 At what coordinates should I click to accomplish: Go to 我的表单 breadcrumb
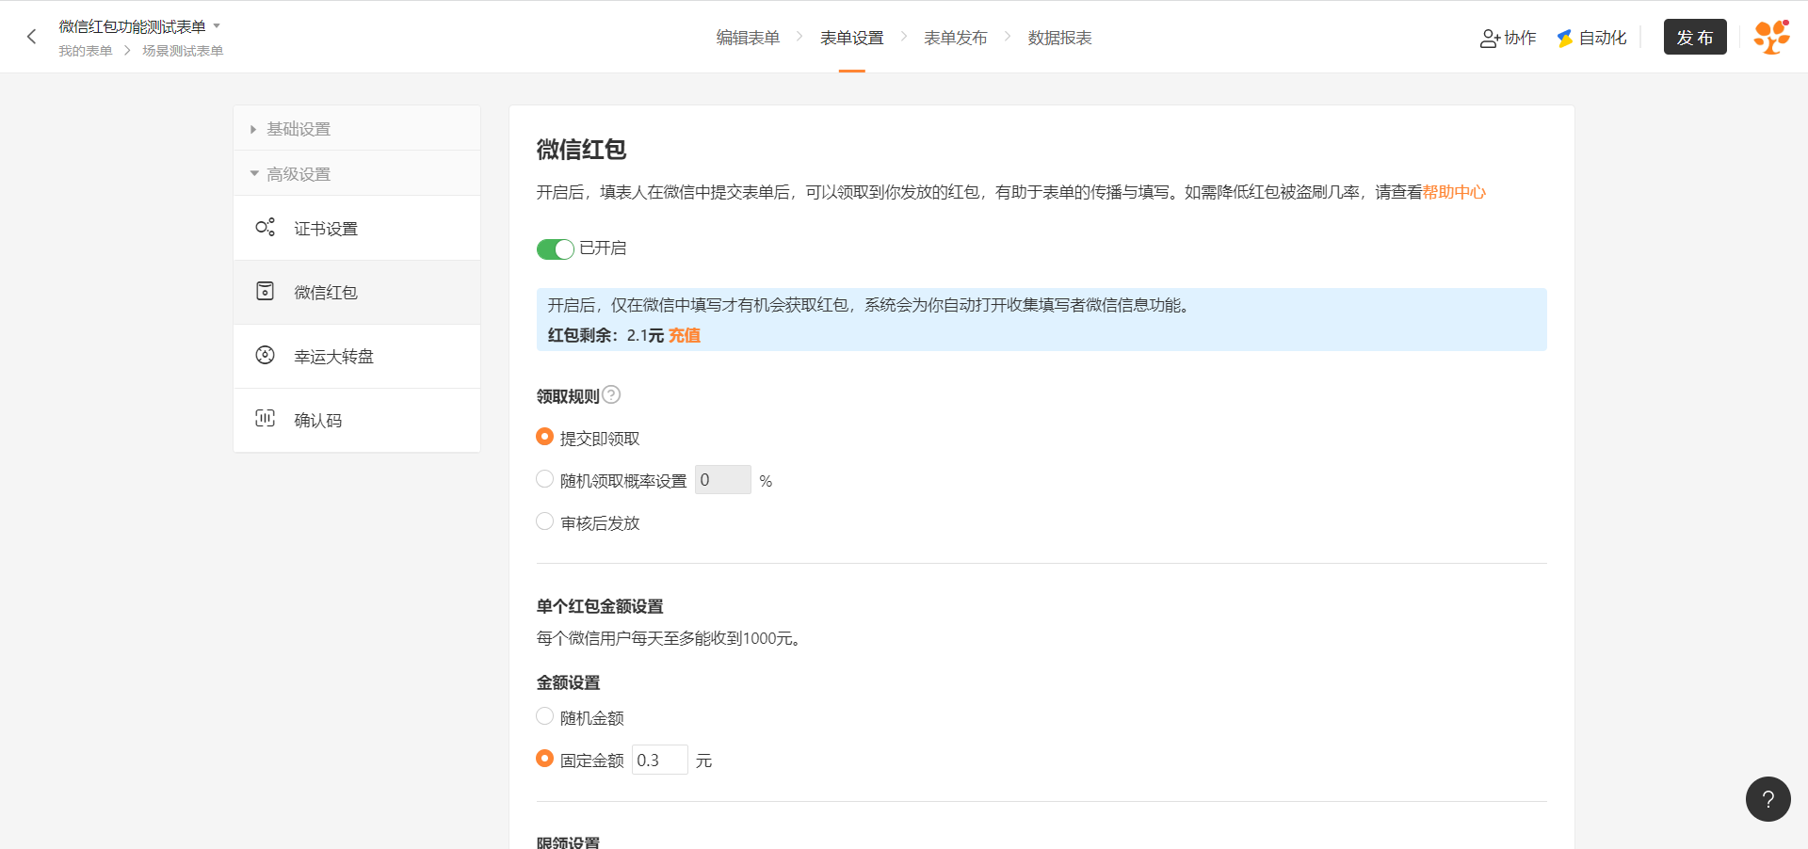click(x=85, y=51)
